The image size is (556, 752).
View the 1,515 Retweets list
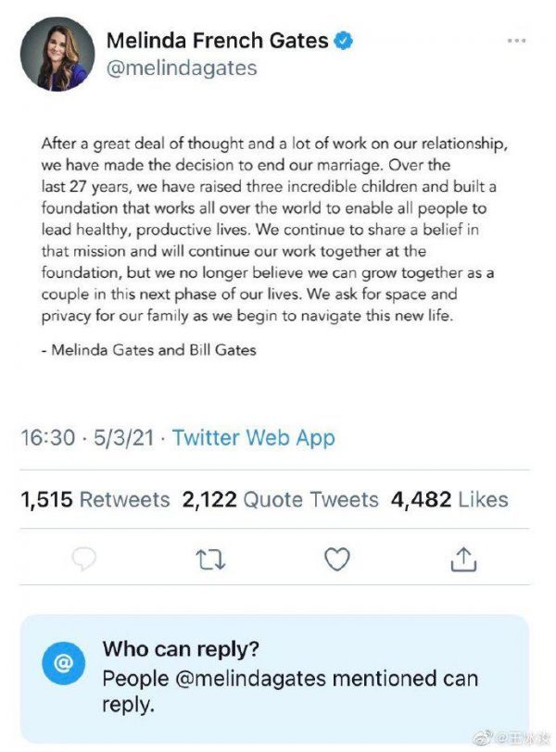pos(95,500)
